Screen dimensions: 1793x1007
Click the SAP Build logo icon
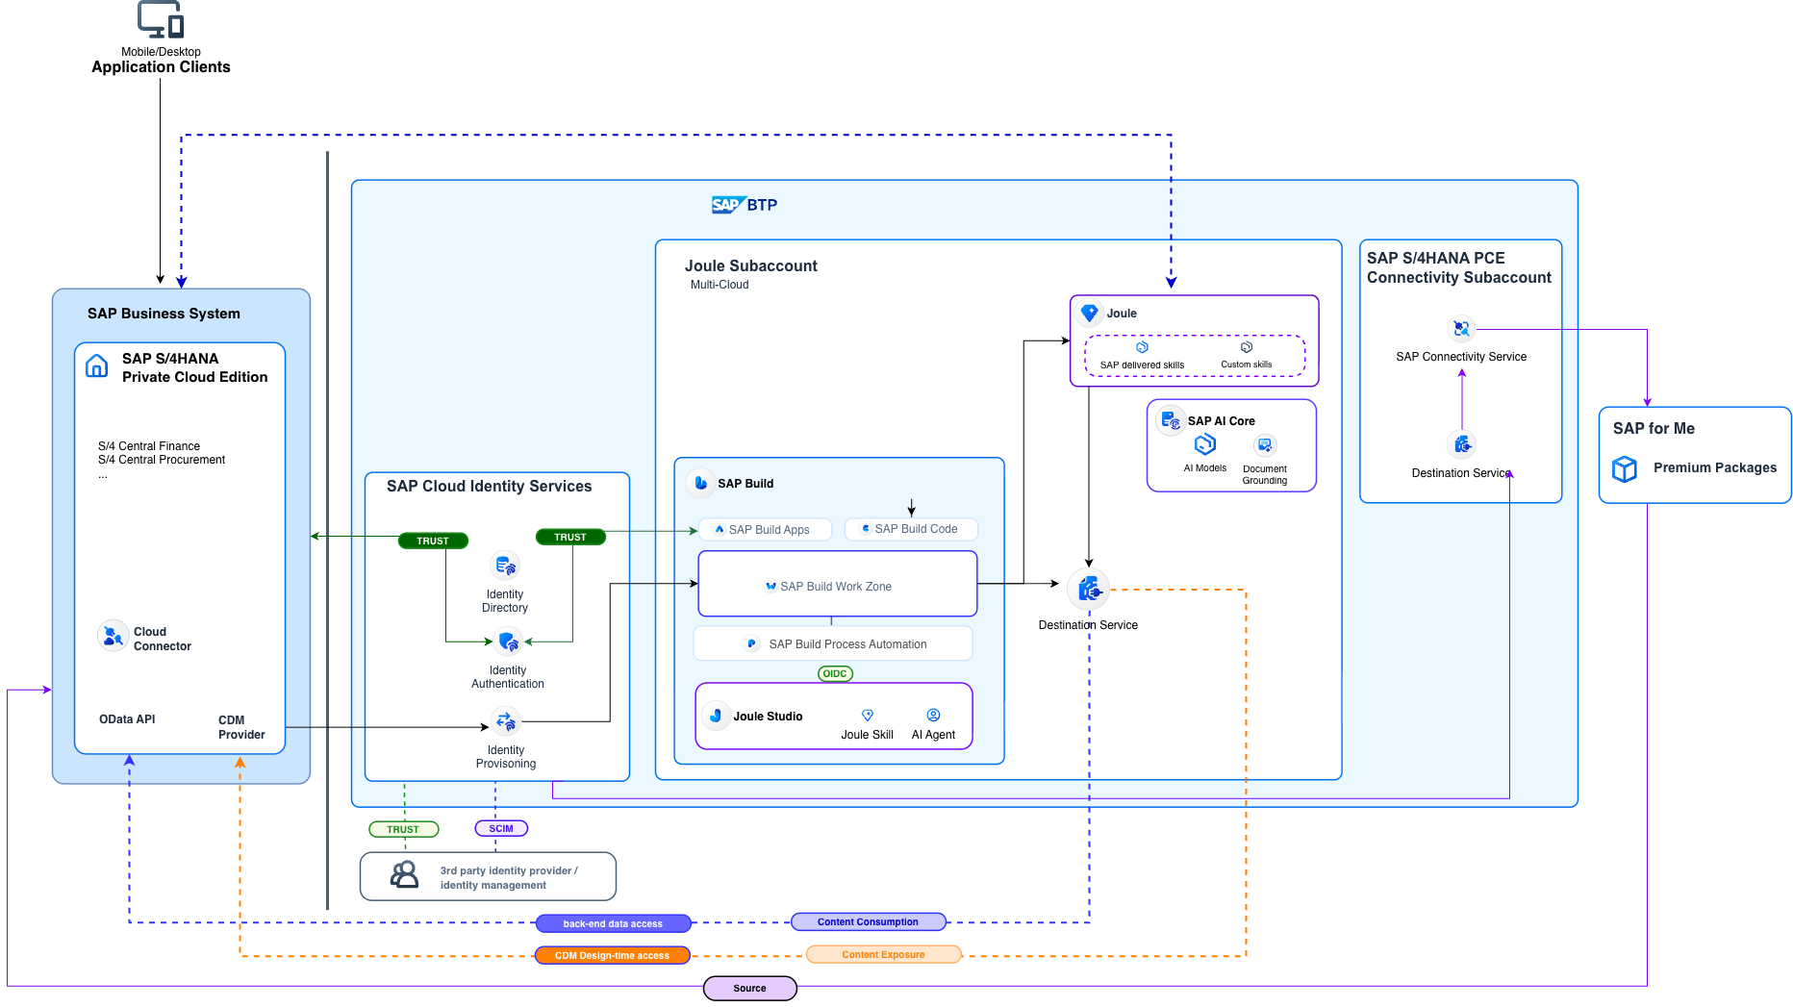(x=701, y=483)
